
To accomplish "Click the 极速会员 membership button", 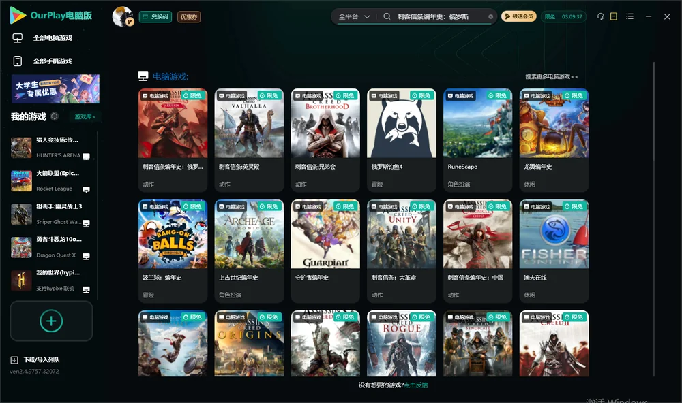I will pos(519,16).
